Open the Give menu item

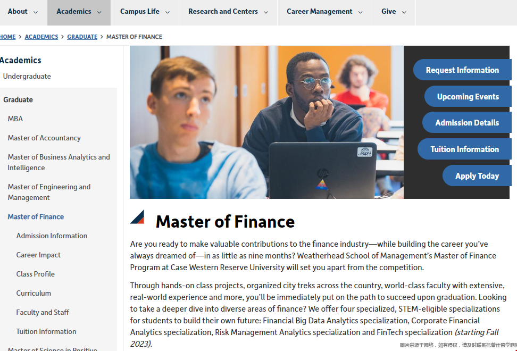389,12
